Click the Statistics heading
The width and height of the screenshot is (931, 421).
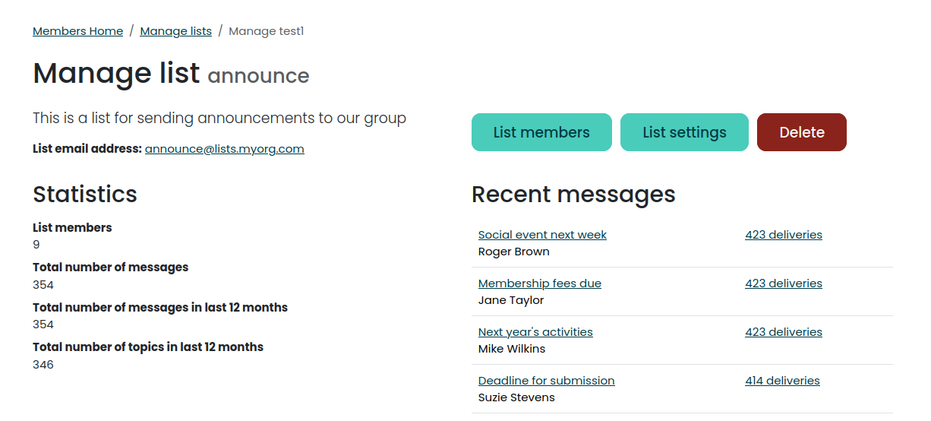85,195
